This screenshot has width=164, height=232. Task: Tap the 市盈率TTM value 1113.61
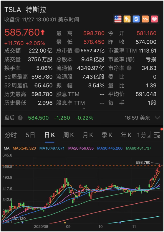click(x=147, y=51)
